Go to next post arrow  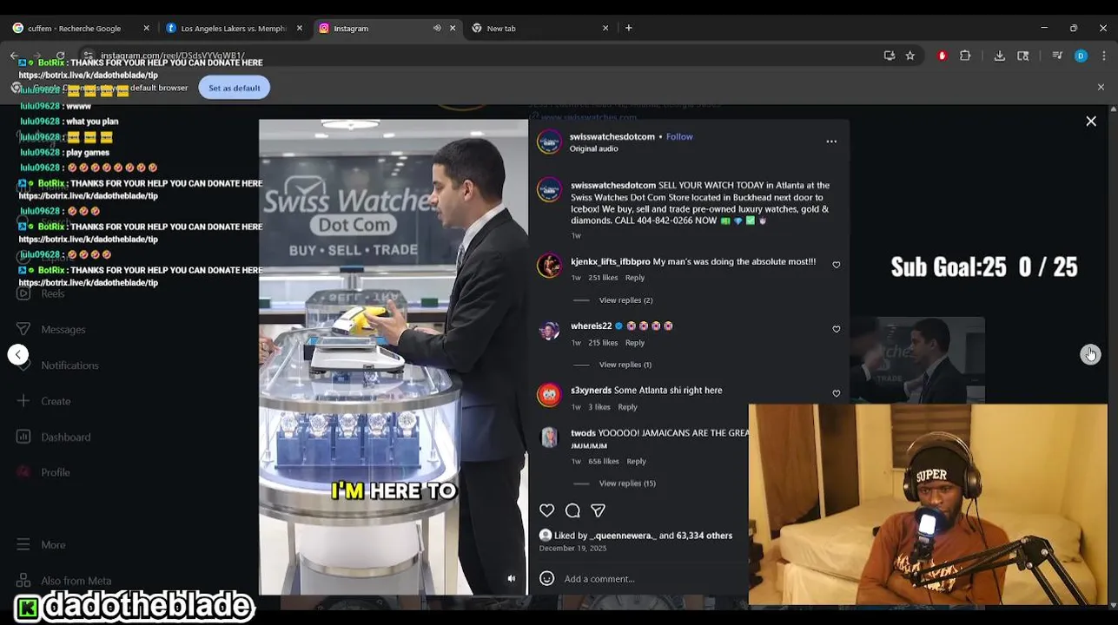[1090, 354]
